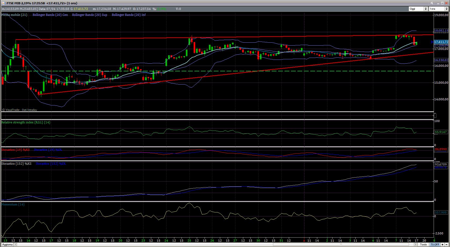450x247 pixels.
Task: Open the 1 ora timeframe dropdown
Action: click(x=446, y=9)
